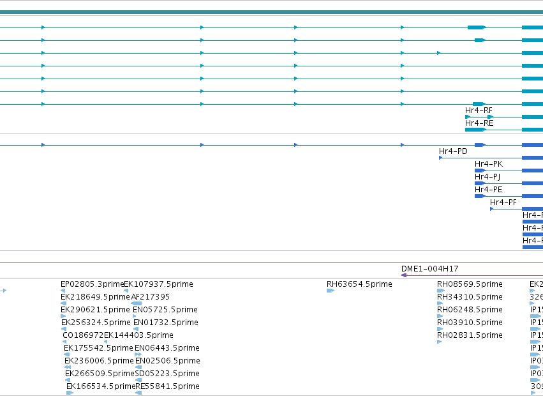Open EST RH06248.5prime
Image resolution: width=543 pixels, height=396 pixels.
(x=470, y=310)
